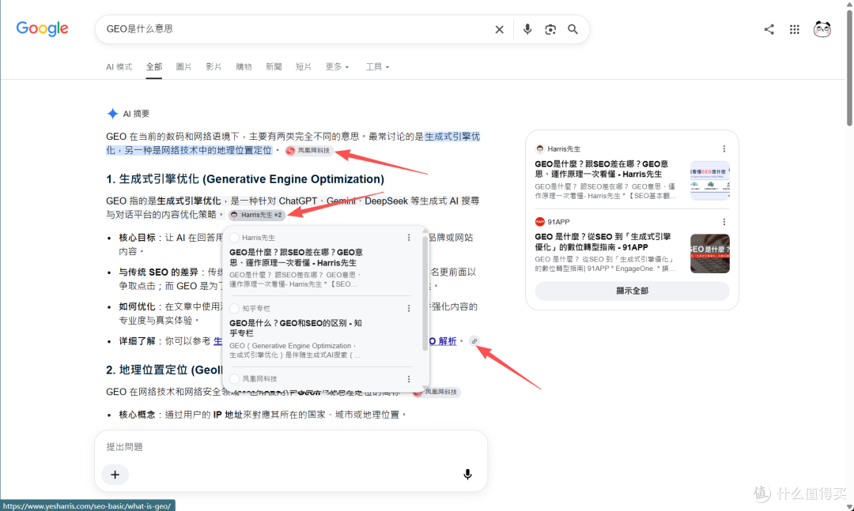854x511 pixels.
Task: Click the bullet label 核心目标
Action: (138, 238)
